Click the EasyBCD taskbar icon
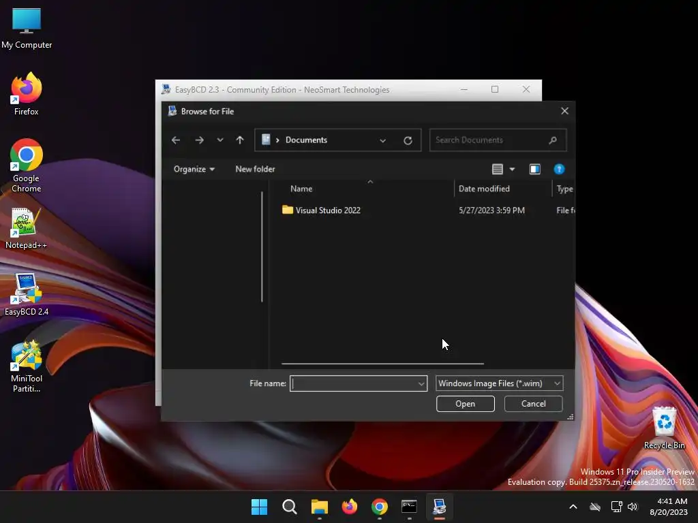 [x=440, y=507]
